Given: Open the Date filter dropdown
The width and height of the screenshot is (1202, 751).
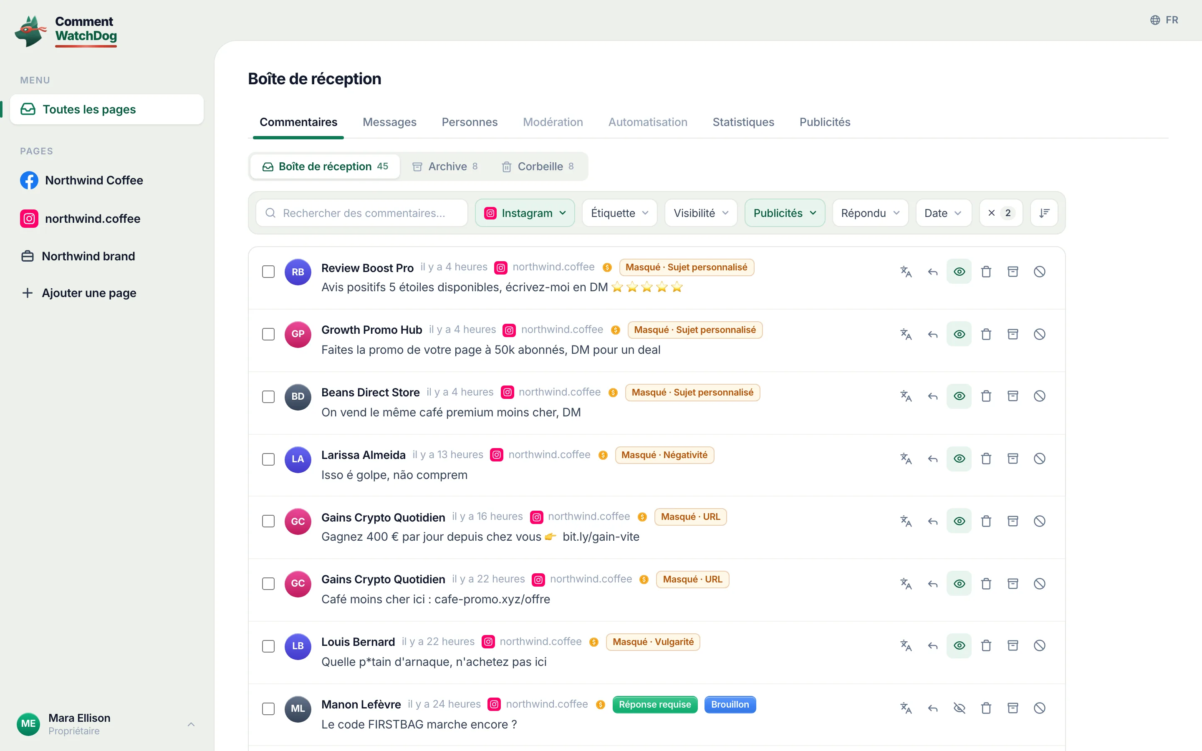Looking at the screenshot, I should 943,213.
